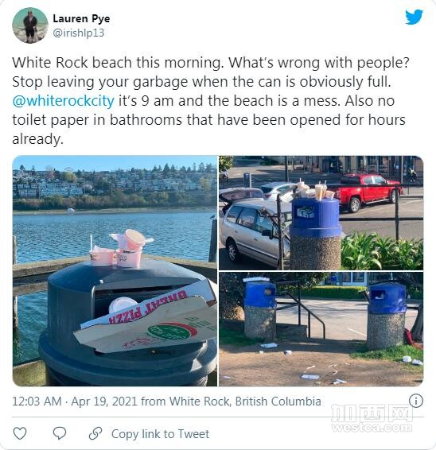This screenshot has width=436, height=450.
Task: Open the @irishlp13 handle
Action: 79,33
